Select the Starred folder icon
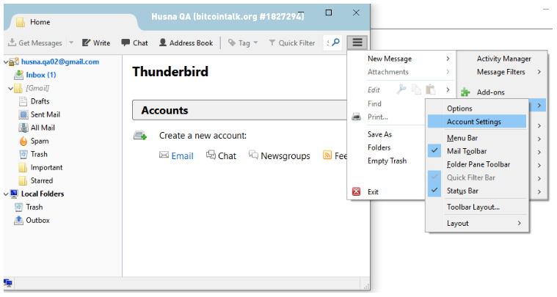This screenshot has width=557, height=297. pos(23,180)
